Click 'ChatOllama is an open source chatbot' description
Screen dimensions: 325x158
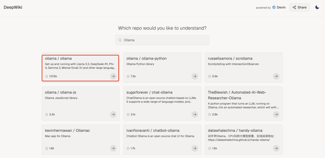pos(162,100)
